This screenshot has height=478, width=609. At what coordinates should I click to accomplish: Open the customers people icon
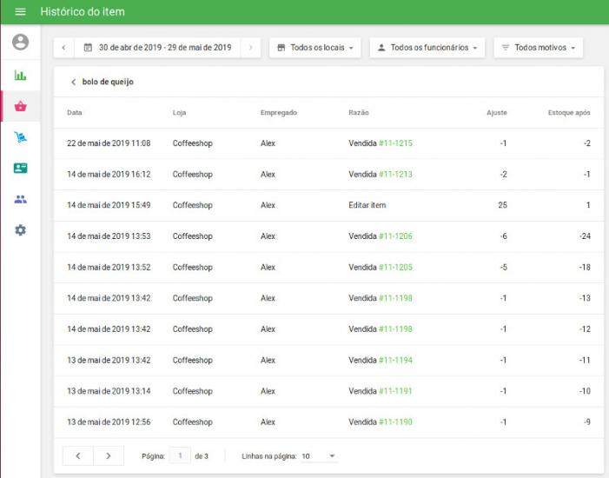pyautogui.click(x=20, y=199)
